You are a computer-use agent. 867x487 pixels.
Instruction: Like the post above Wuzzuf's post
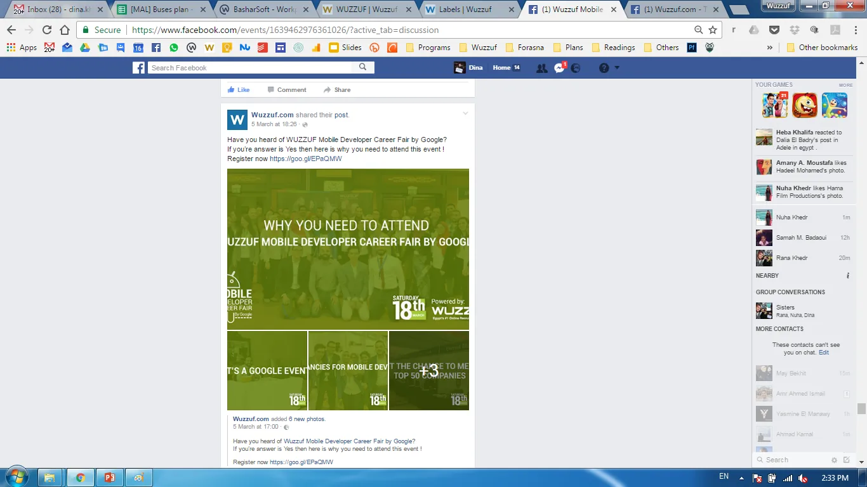point(239,90)
